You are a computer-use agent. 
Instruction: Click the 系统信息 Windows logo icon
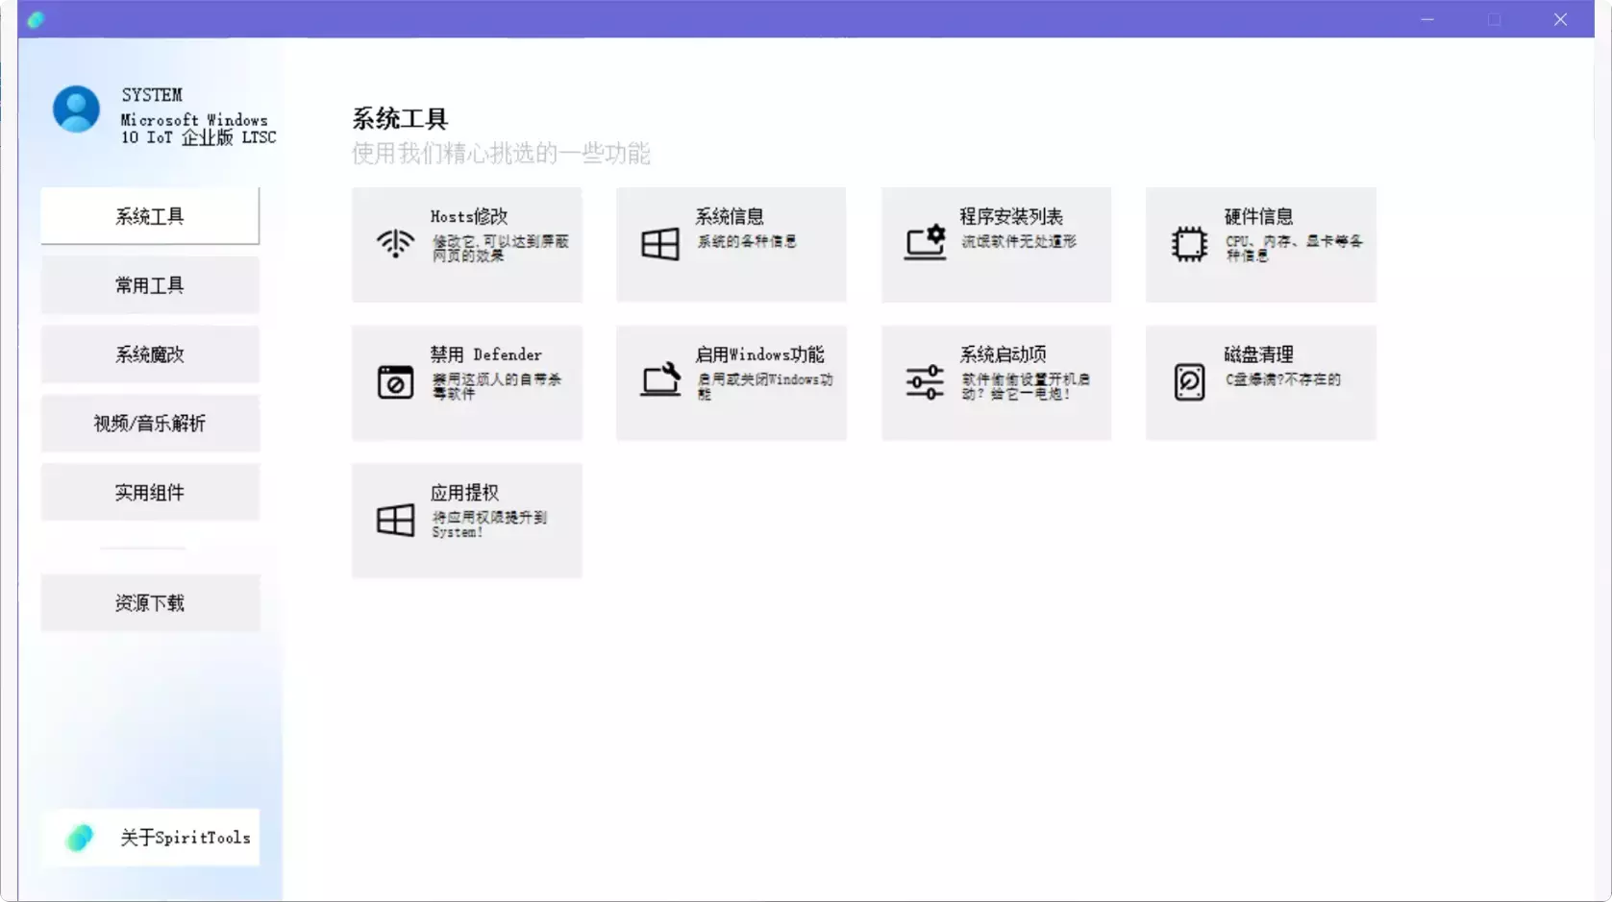point(659,242)
